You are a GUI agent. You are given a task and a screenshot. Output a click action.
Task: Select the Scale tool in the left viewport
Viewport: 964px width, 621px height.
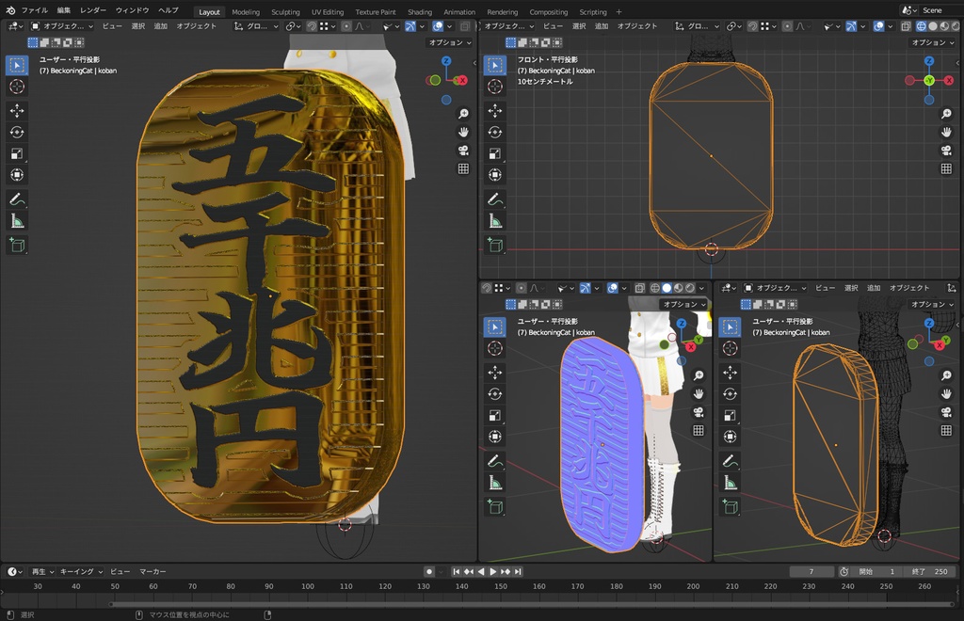(17, 153)
